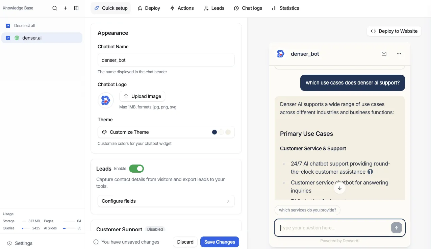Open the three-dot menu in the chat widget

pos(399,53)
